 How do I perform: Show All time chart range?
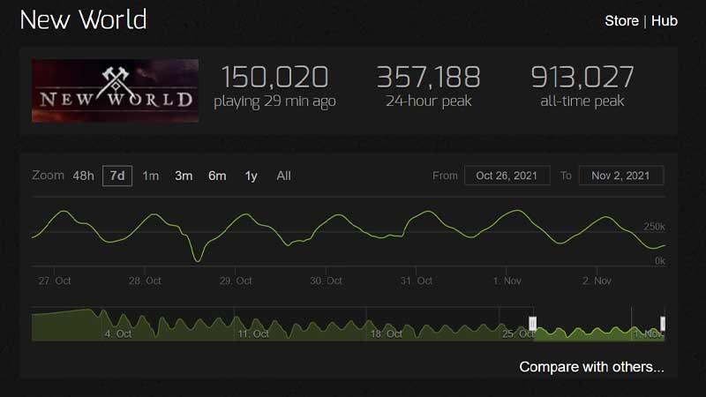pyautogui.click(x=283, y=176)
